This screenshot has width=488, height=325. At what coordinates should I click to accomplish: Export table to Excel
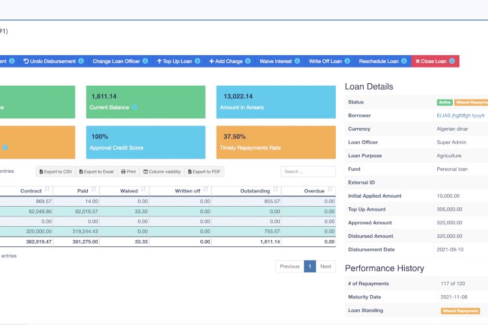click(x=96, y=172)
